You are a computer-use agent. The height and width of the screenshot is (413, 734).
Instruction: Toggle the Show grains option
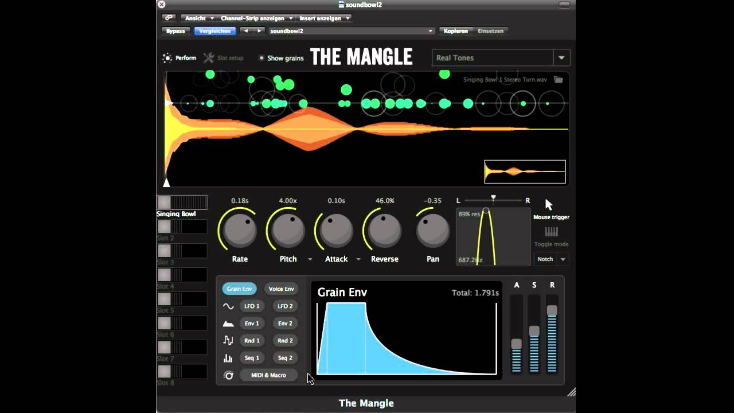point(281,58)
